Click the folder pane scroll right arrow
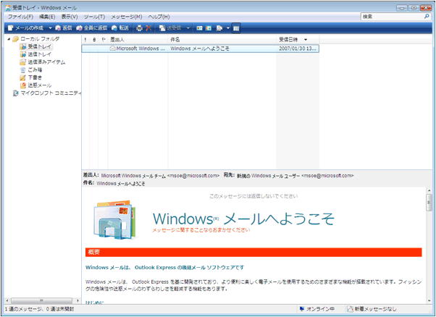Image resolution: width=436 pixels, height=317 pixels. [78, 300]
